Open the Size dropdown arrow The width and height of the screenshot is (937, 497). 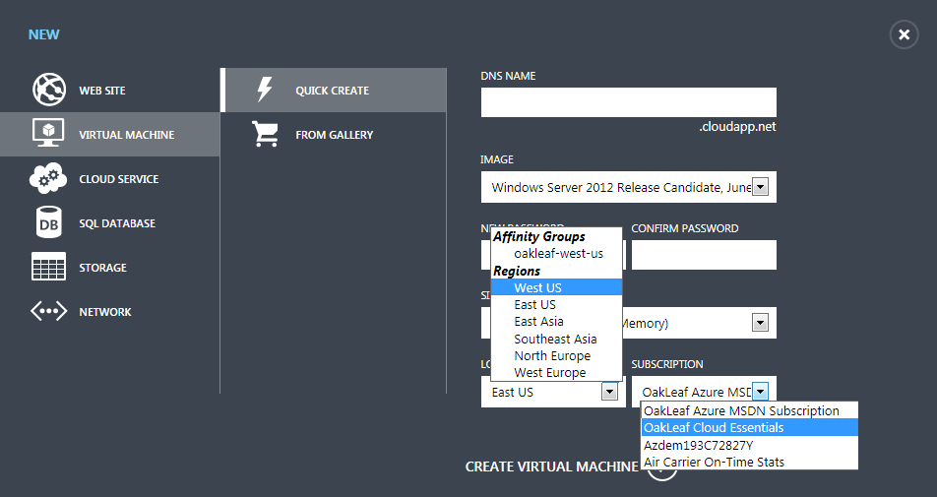pyautogui.click(x=760, y=323)
